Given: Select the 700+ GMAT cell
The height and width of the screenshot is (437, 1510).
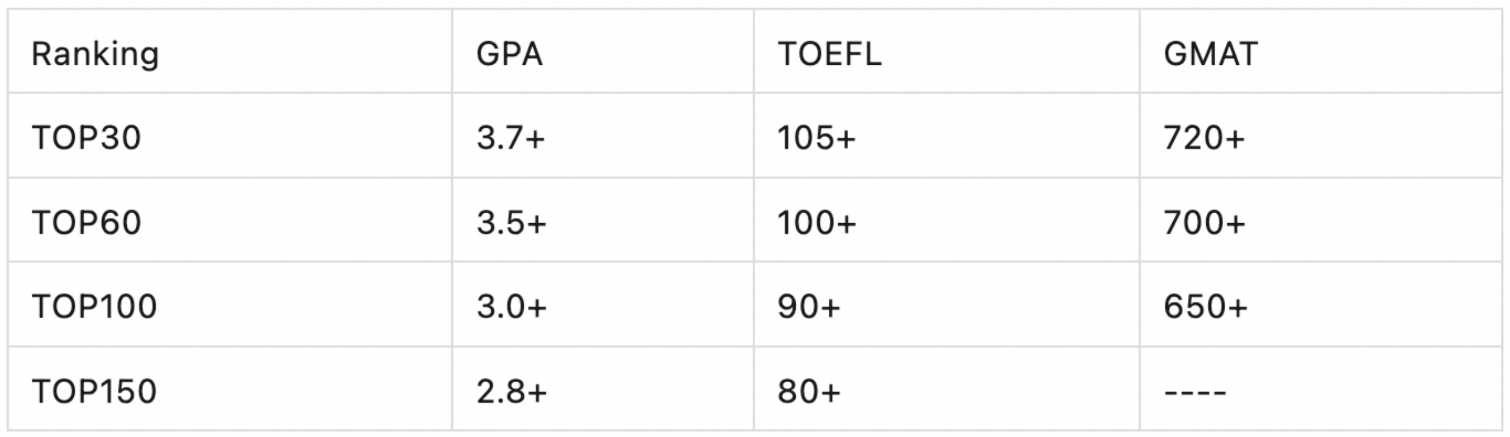Looking at the screenshot, I should (1321, 220).
